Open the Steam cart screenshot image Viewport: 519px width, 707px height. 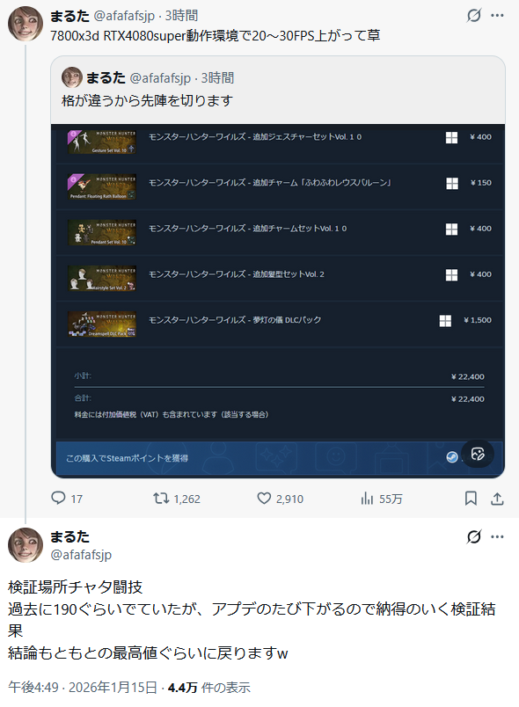pos(278,301)
